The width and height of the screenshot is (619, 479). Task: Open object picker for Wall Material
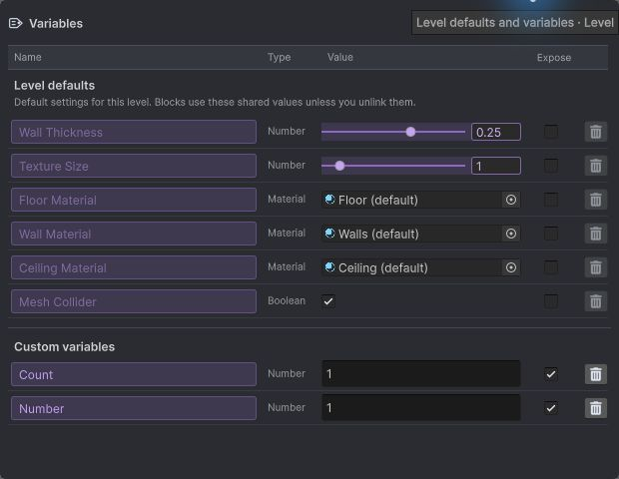click(x=511, y=234)
